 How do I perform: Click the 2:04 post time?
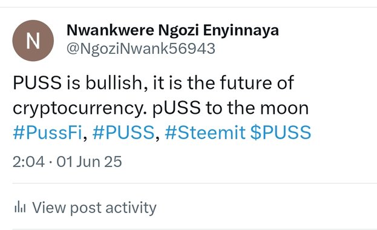pos(28,162)
